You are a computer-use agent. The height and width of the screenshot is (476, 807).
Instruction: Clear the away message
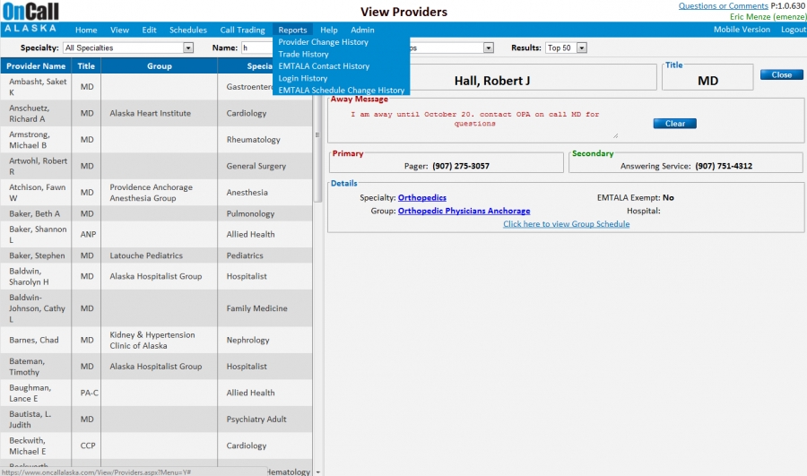674,124
